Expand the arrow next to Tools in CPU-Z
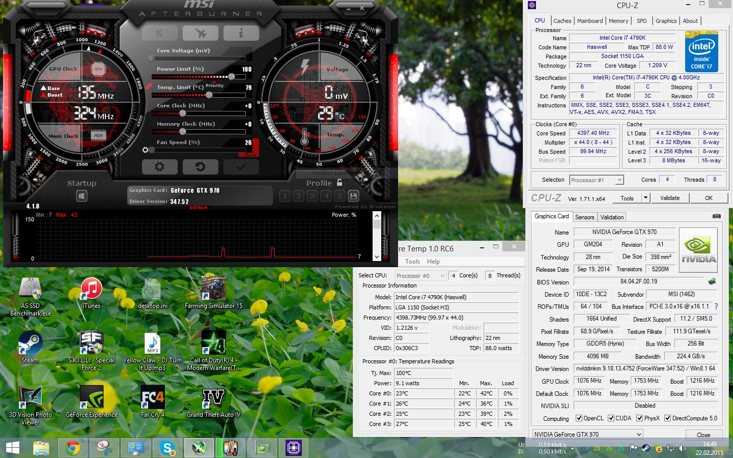Viewport: 733px width, 458px height. tap(645, 198)
